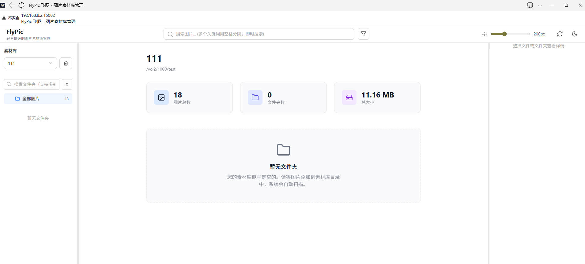Screen dimensions: 585x264
Task: Click the cast-to-device icon in title bar
Action: click(530, 5)
